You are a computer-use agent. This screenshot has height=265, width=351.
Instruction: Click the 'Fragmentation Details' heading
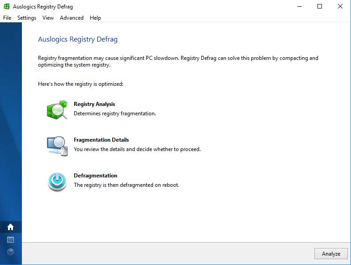[x=101, y=140]
